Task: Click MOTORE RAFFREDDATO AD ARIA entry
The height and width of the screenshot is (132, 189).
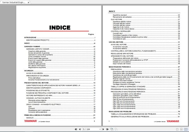Action: pyautogui.click(x=39, y=96)
